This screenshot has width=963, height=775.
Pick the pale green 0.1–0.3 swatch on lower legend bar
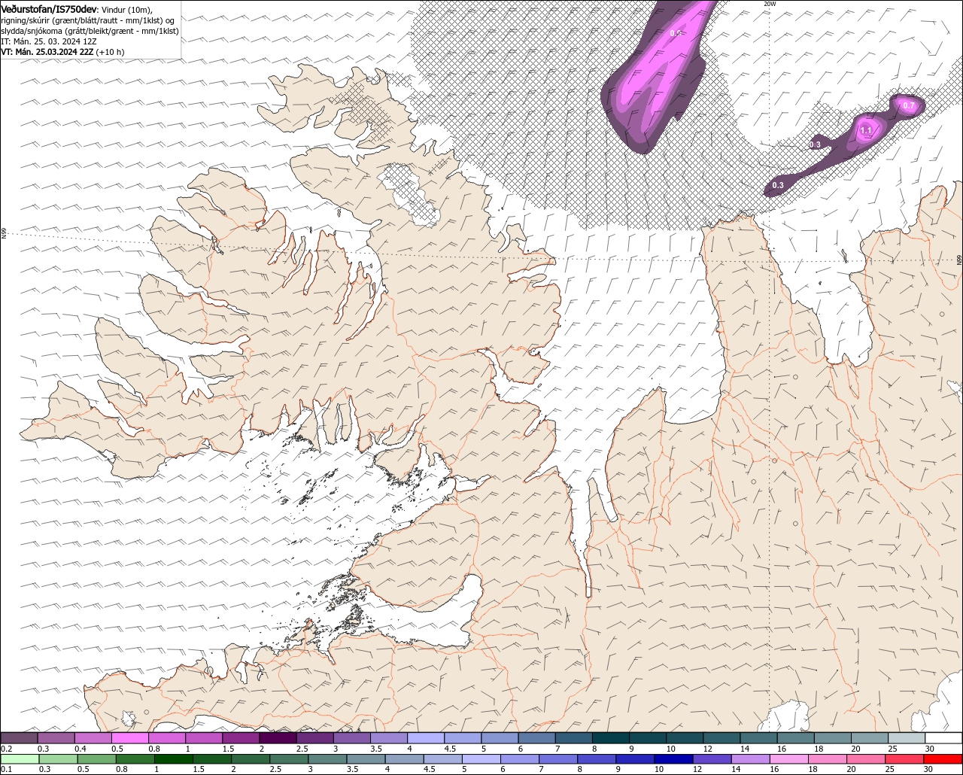(20, 758)
